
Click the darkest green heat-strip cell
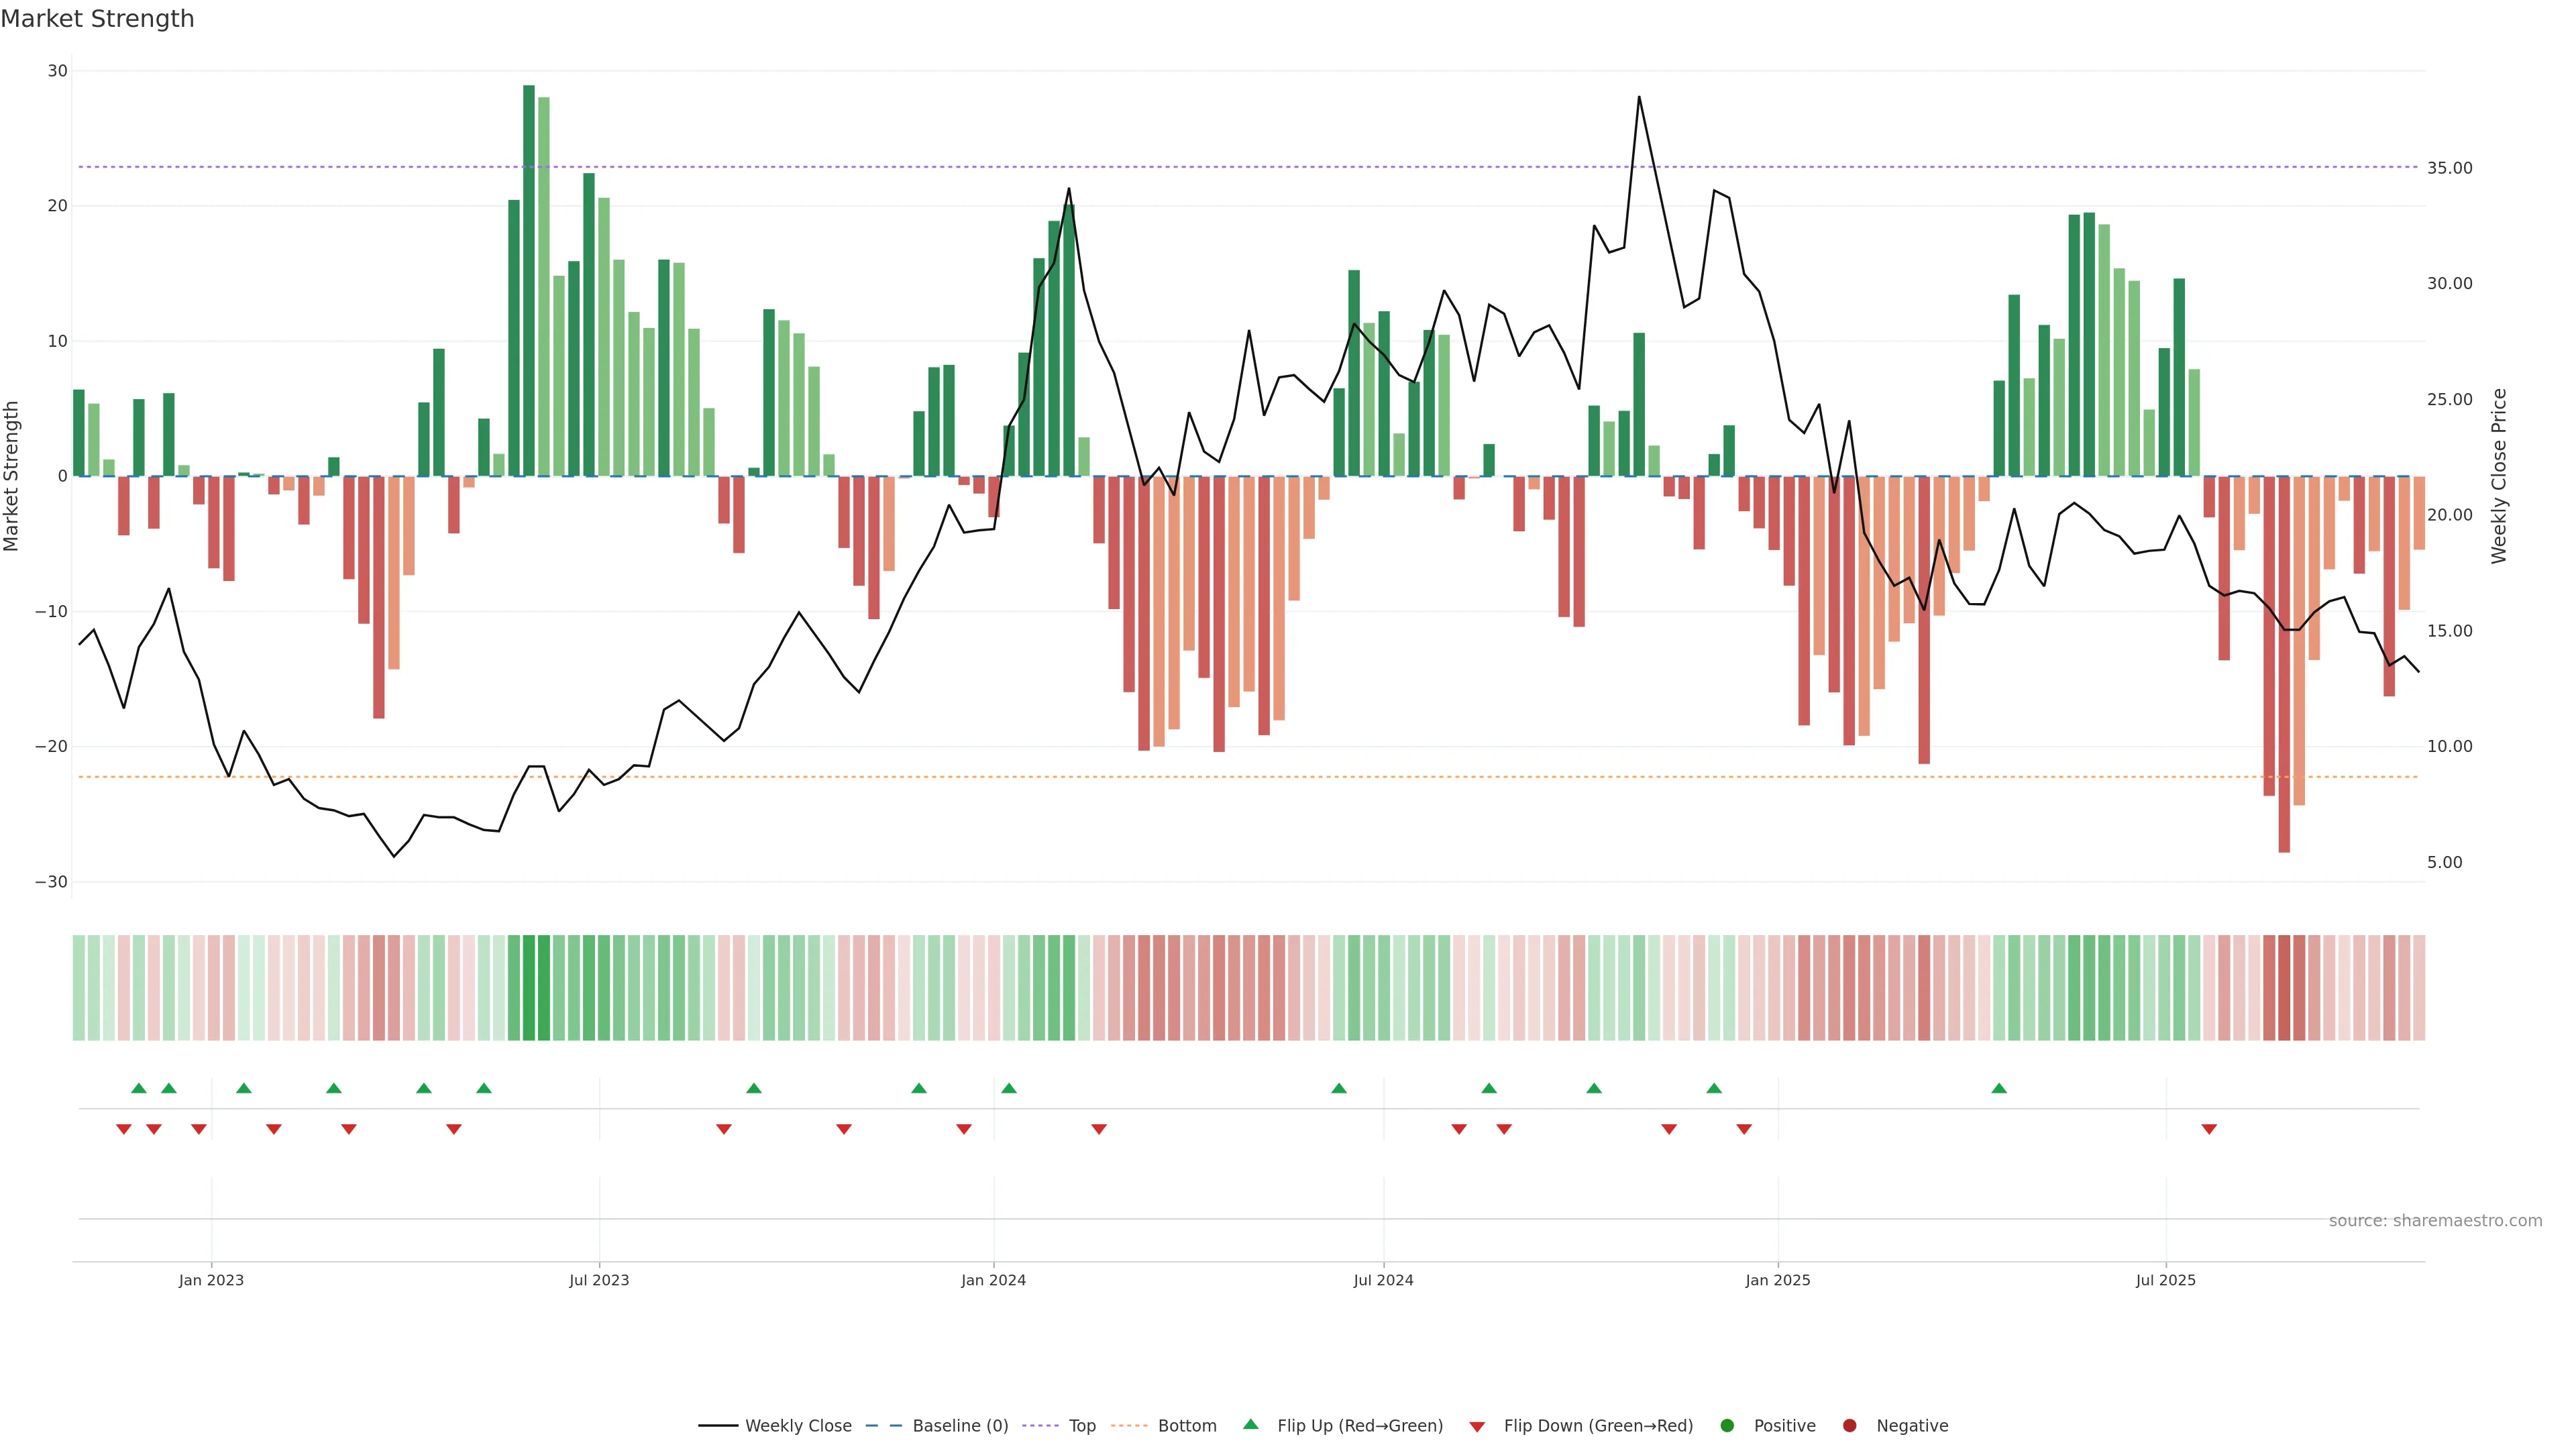pyautogui.click(x=529, y=987)
